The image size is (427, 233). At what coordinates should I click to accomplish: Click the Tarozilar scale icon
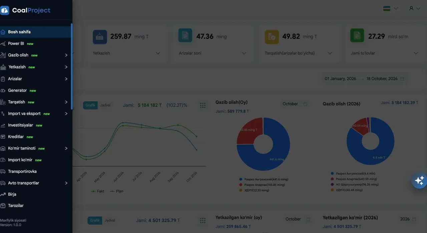3,206
